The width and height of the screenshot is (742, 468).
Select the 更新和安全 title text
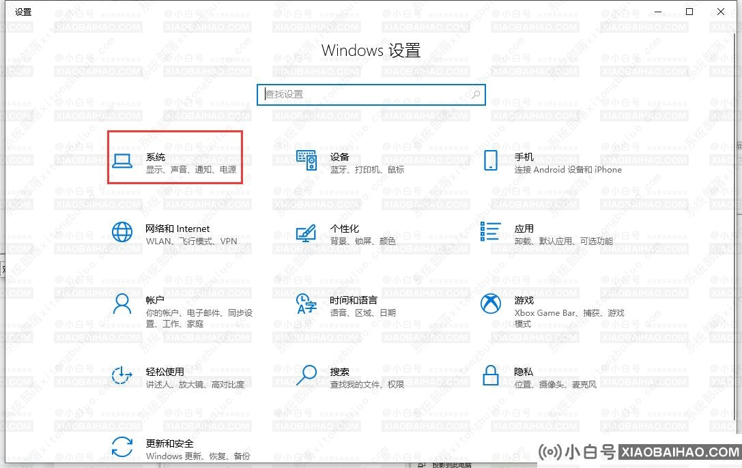169,443
